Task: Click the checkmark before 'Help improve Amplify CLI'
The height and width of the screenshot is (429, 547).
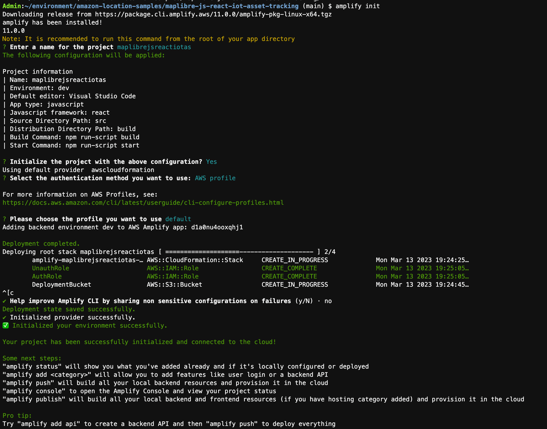Action: pos(4,301)
